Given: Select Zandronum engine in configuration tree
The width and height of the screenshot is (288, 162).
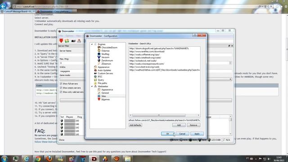Looking at the screenshot, I should [107, 60].
